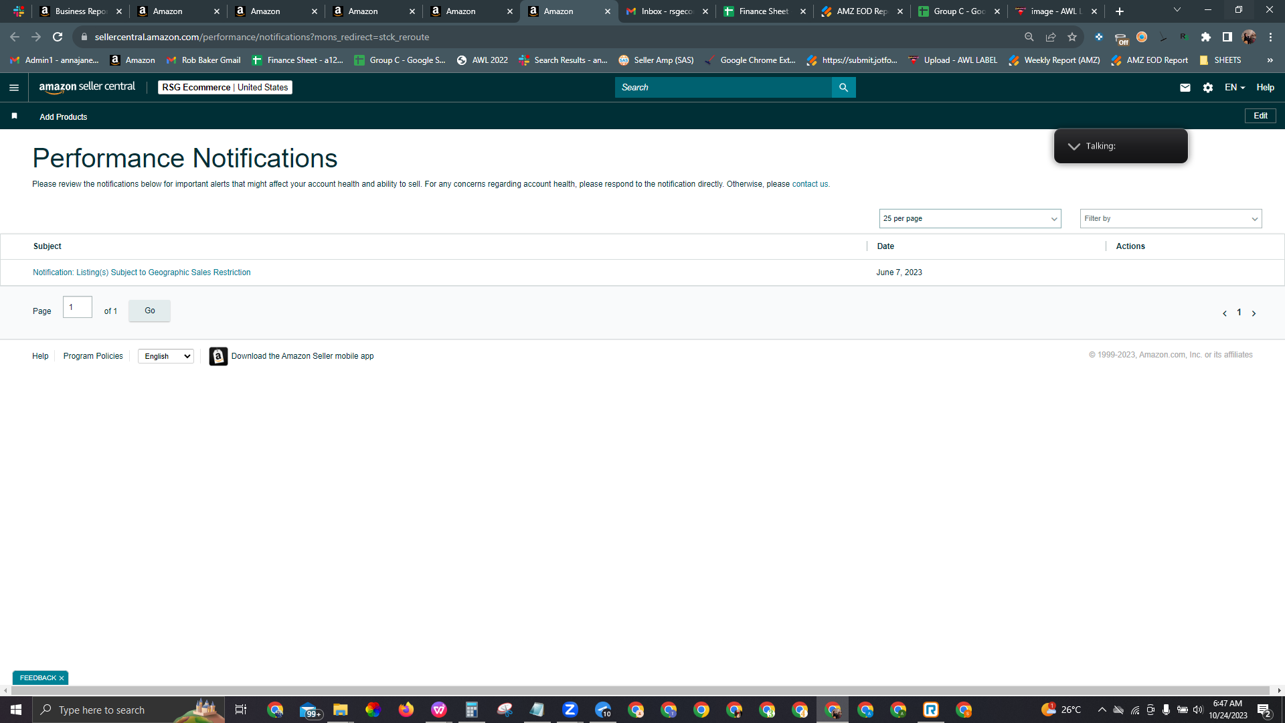The height and width of the screenshot is (723, 1285).
Task: Open the Program Policies link
Action: coord(93,356)
